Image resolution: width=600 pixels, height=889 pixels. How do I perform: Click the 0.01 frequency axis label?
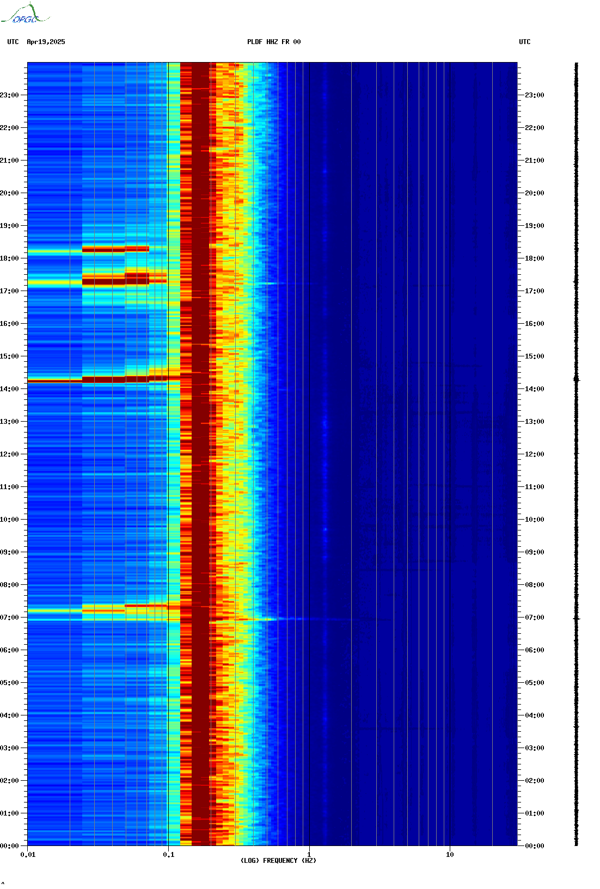click(28, 855)
